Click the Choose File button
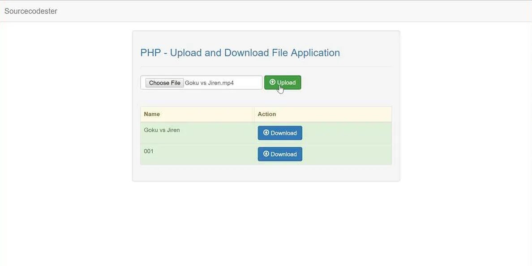Viewport: 532px width, 266px height. [x=164, y=83]
